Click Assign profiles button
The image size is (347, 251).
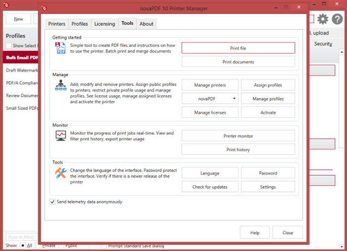point(268,85)
